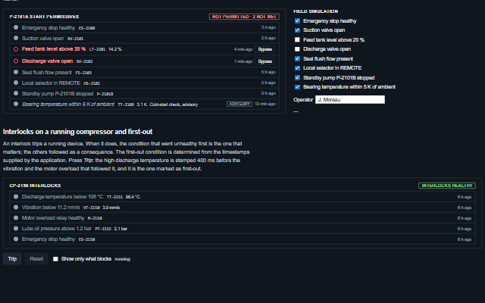
Task: Click the PT-2152 tag label
Action: coord(103,229)
